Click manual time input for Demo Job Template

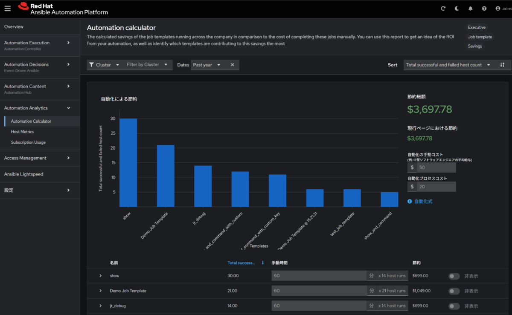(319, 291)
